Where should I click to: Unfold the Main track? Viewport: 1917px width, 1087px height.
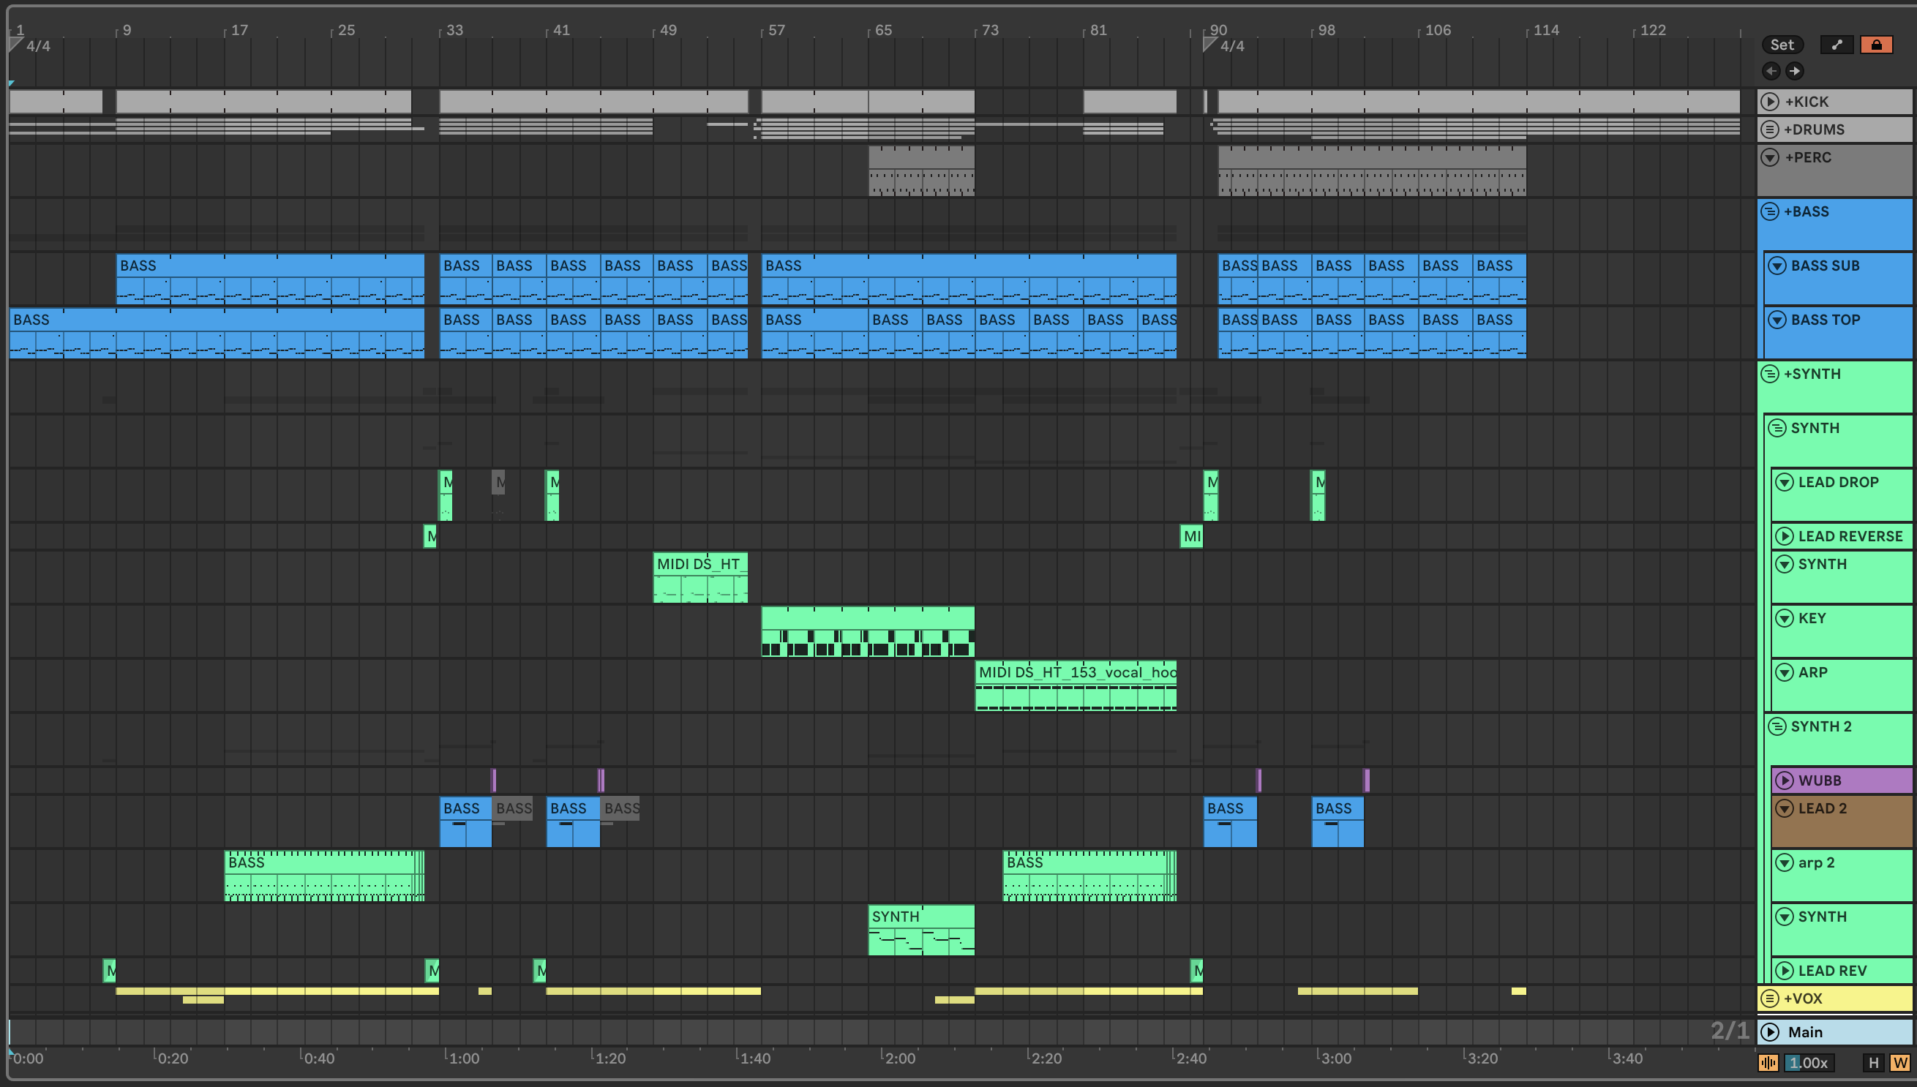(x=1769, y=1031)
